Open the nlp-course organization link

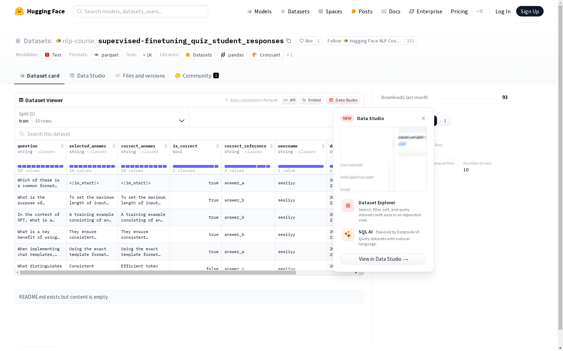(x=78, y=41)
